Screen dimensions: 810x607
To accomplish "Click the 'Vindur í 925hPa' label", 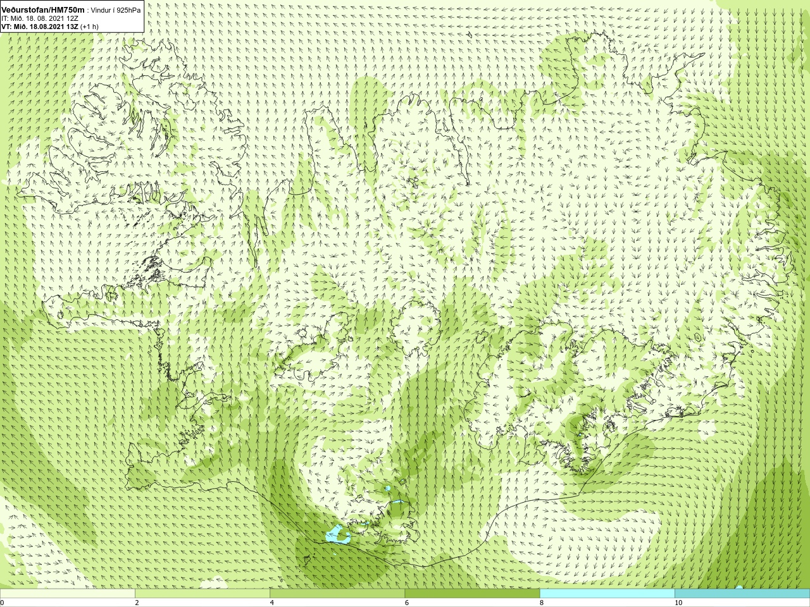I will tap(116, 11).
